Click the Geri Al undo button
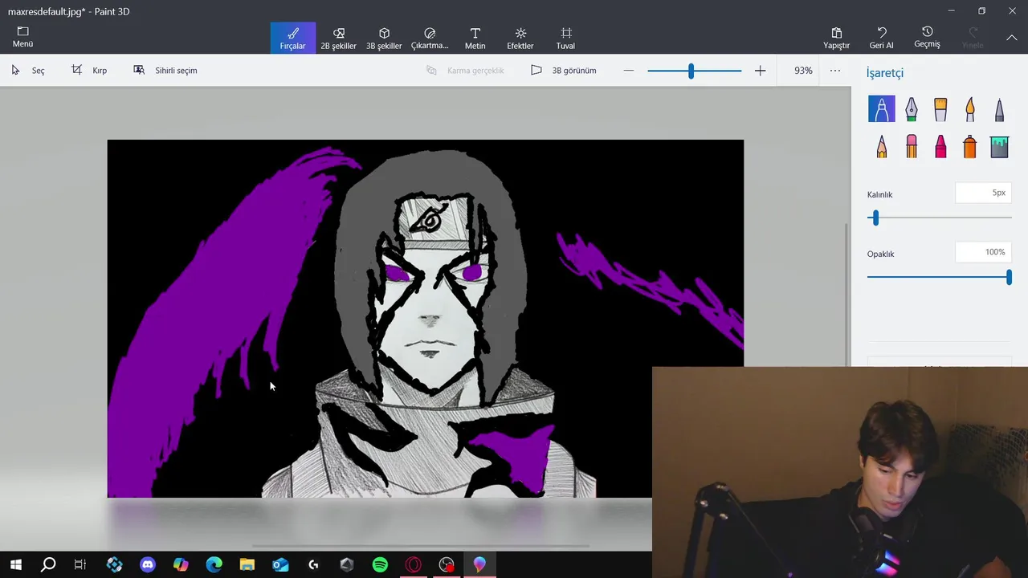Screen dimensions: 1028x578 (881, 38)
